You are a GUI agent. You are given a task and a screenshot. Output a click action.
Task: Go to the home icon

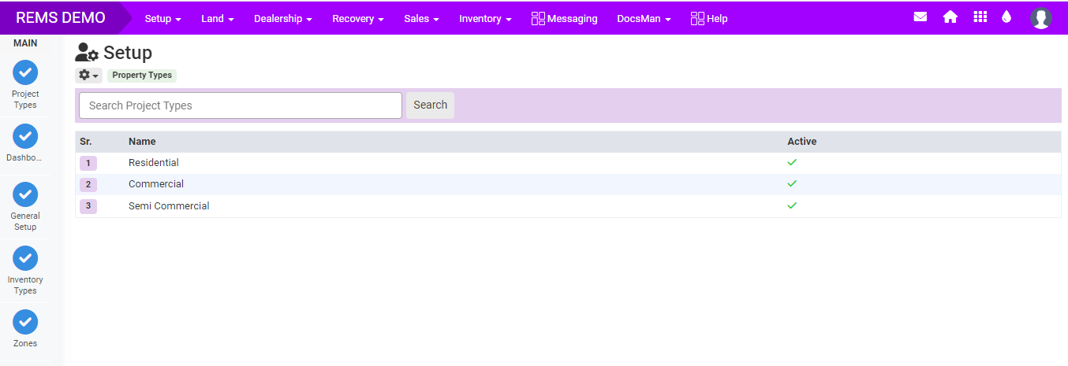pos(950,17)
